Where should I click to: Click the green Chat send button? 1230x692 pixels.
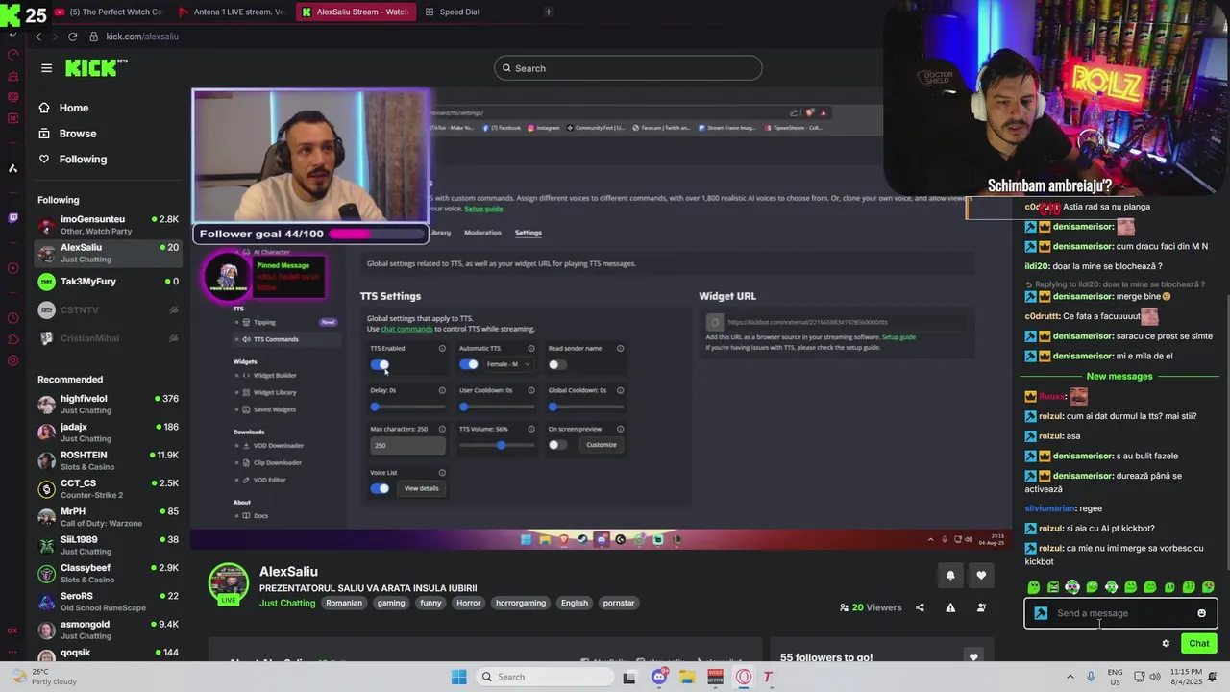1198,644
